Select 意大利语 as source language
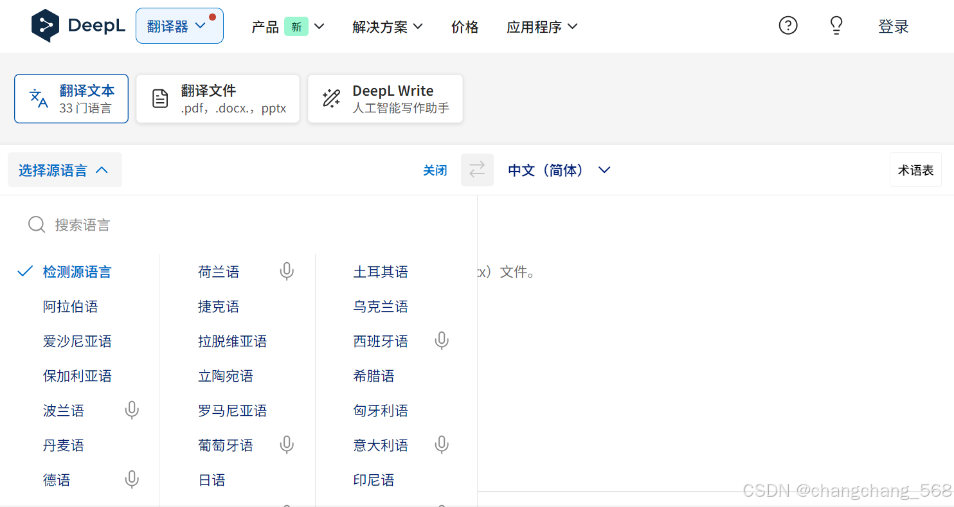Image resolution: width=954 pixels, height=507 pixels. (381, 445)
